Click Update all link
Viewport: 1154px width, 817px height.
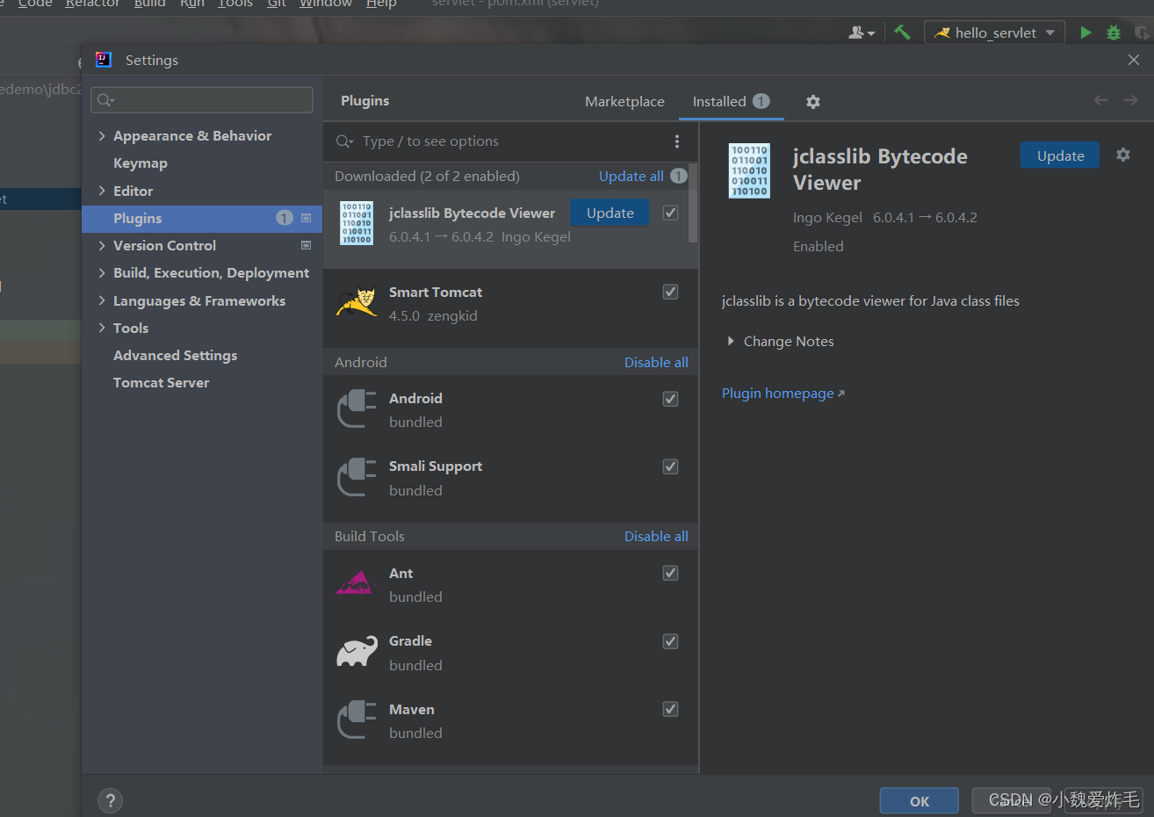coord(631,176)
